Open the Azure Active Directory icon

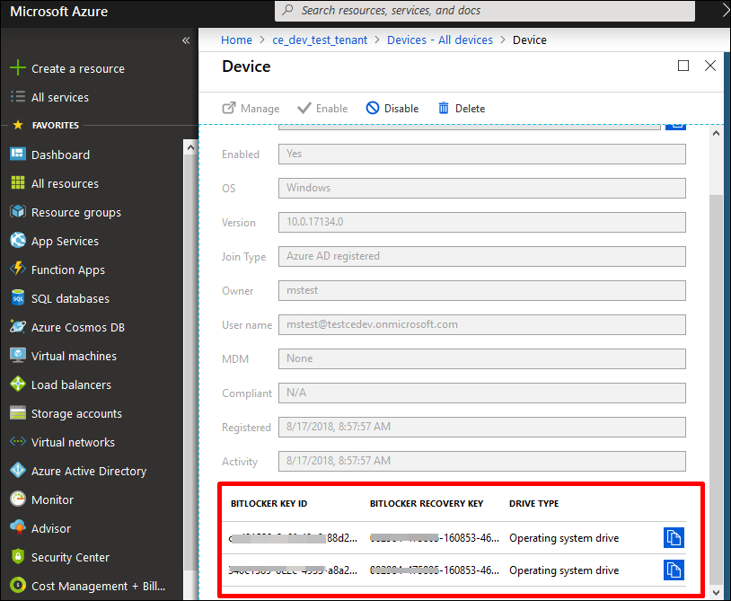point(18,471)
